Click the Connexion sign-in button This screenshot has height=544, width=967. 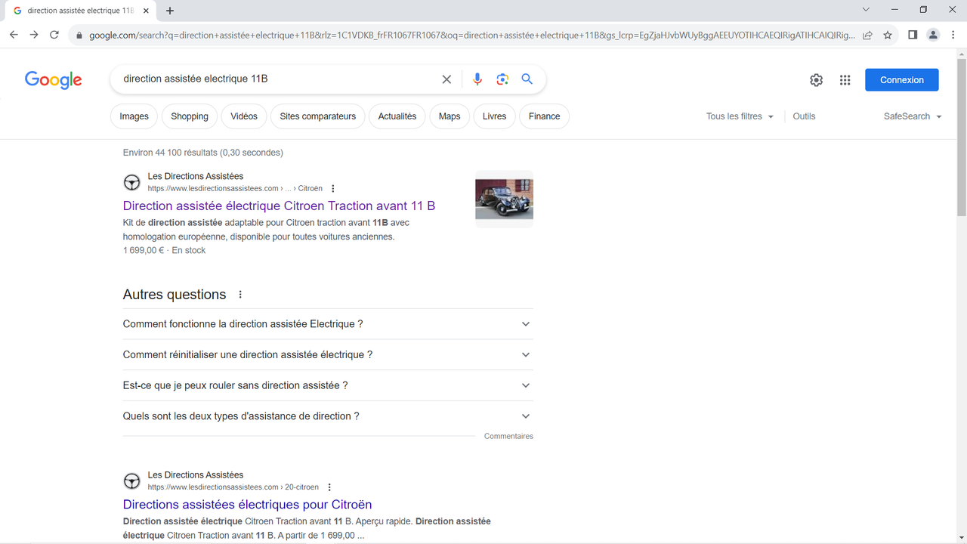pyautogui.click(x=902, y=80)
